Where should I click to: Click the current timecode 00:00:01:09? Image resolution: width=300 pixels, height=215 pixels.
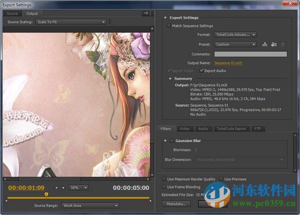26,188
